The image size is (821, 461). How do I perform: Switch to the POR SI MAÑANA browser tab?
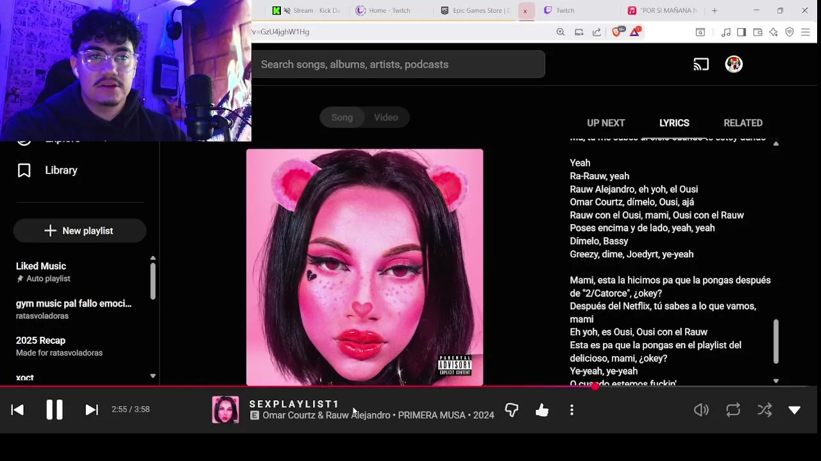point(663,10)
